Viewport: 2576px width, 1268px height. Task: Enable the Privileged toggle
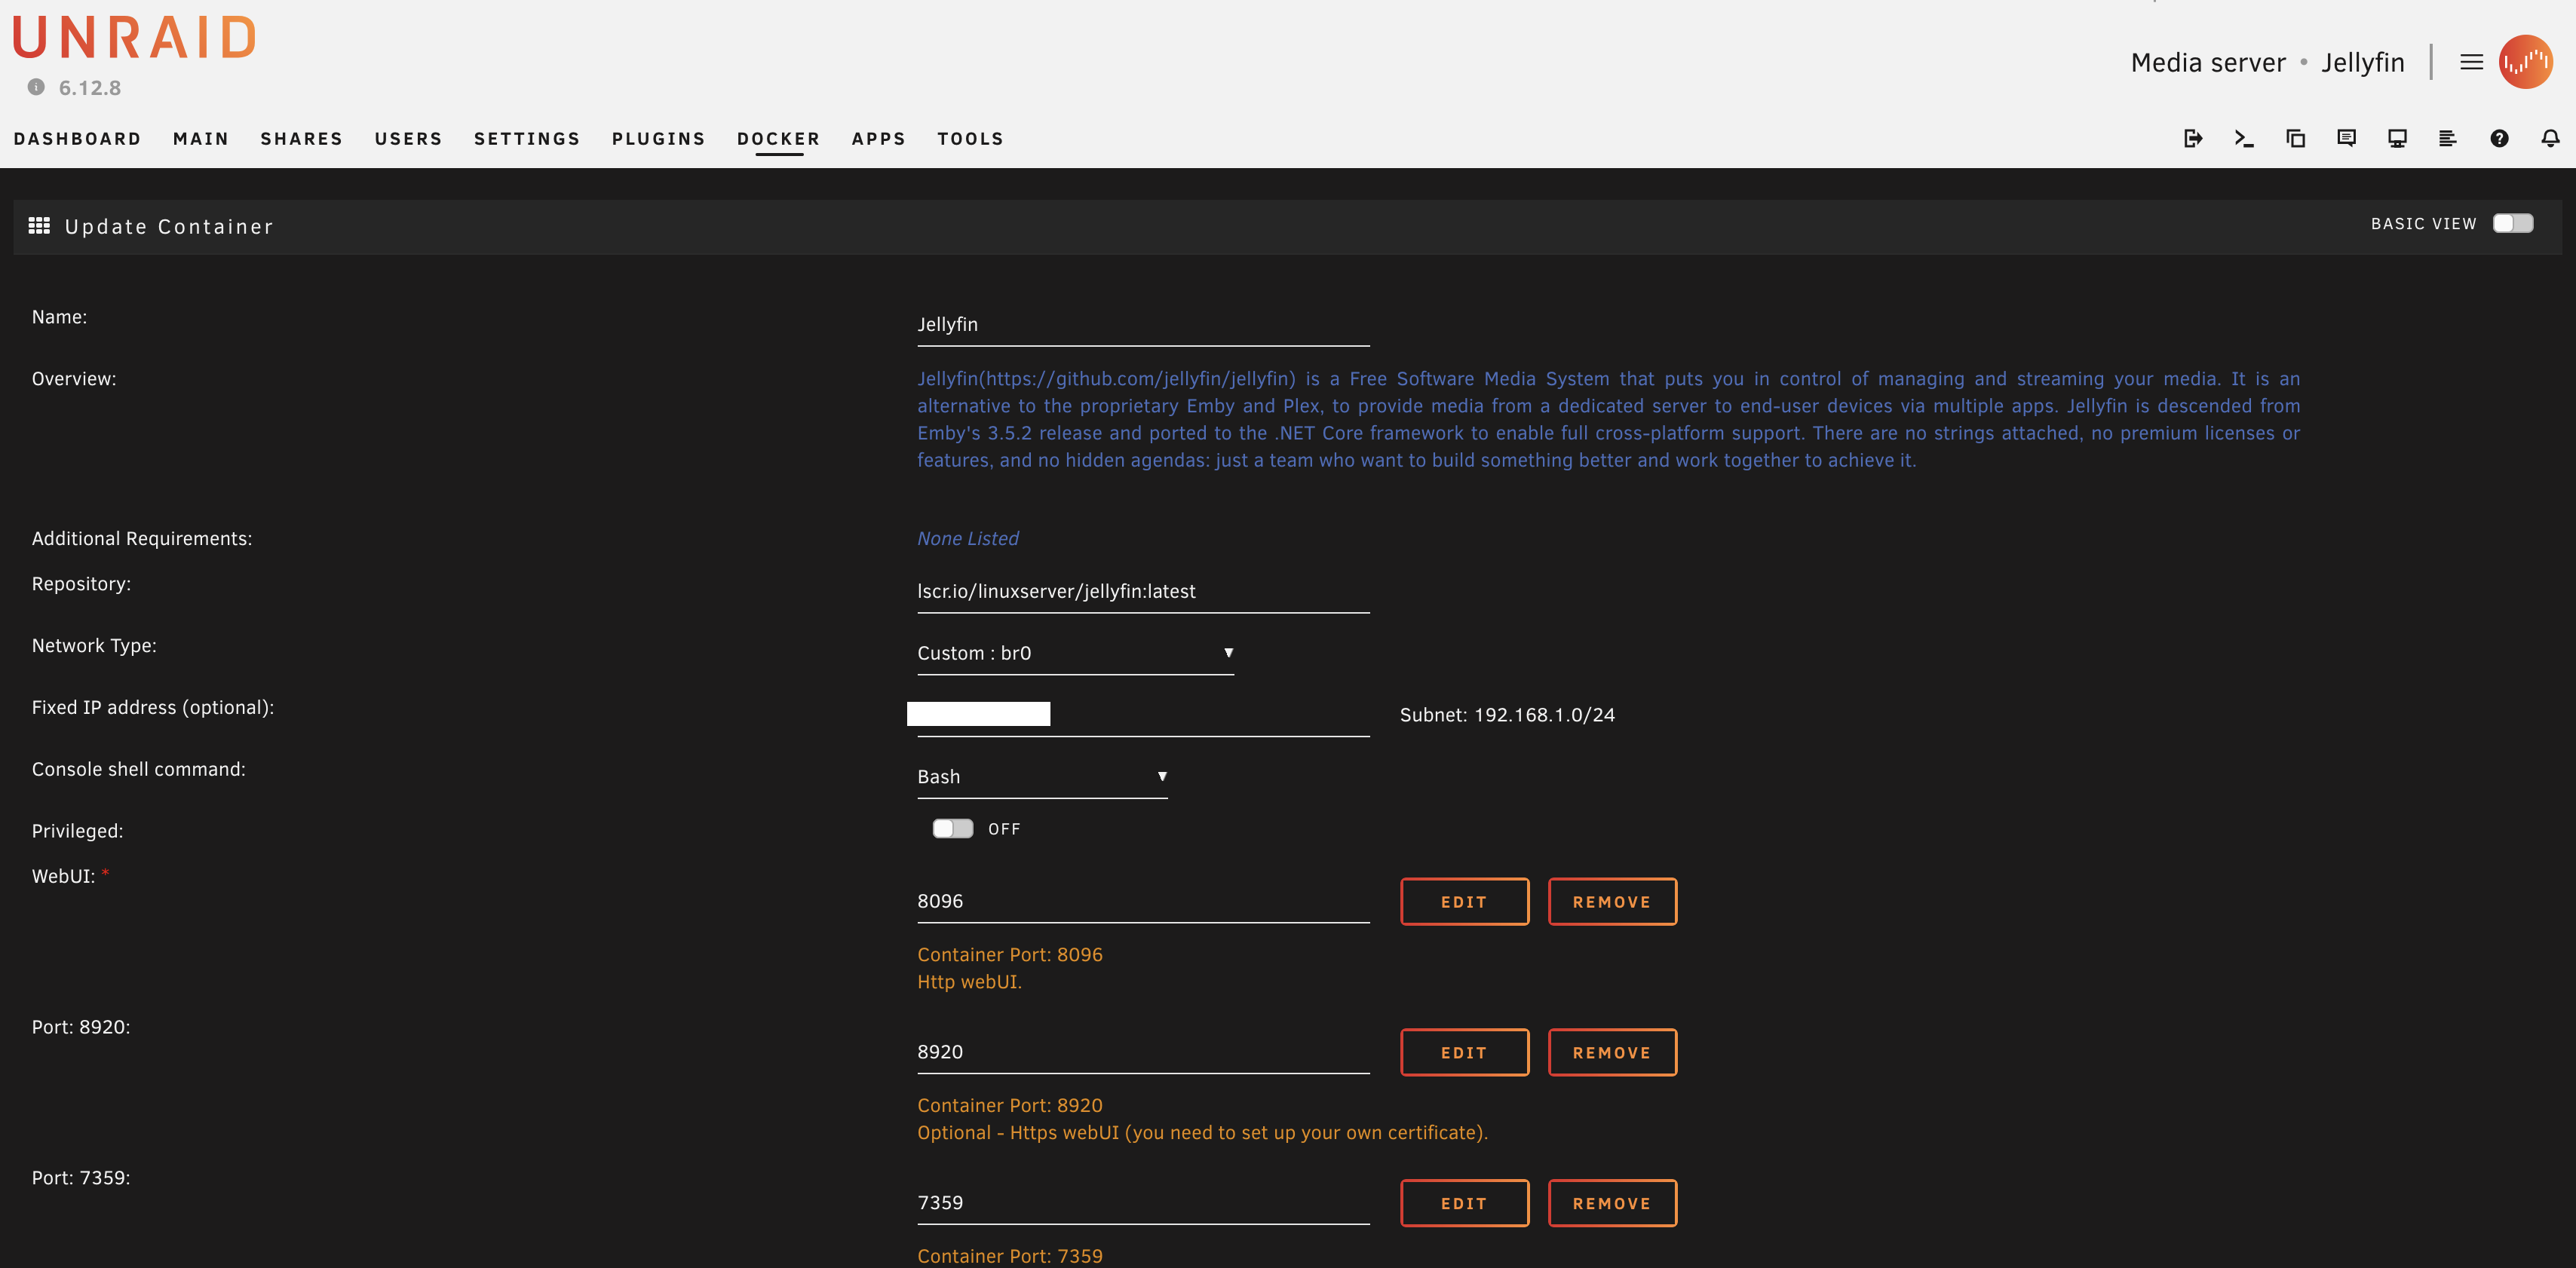(x=952, y=829)
